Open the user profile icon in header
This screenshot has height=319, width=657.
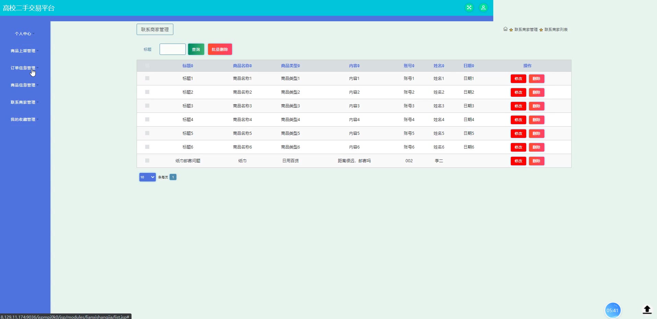point(483,8)
